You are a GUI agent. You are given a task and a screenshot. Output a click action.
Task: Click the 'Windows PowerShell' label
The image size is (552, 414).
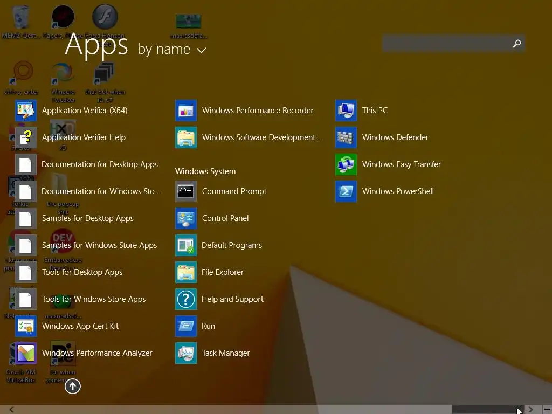pyautogui.click(x=398, y=191)
